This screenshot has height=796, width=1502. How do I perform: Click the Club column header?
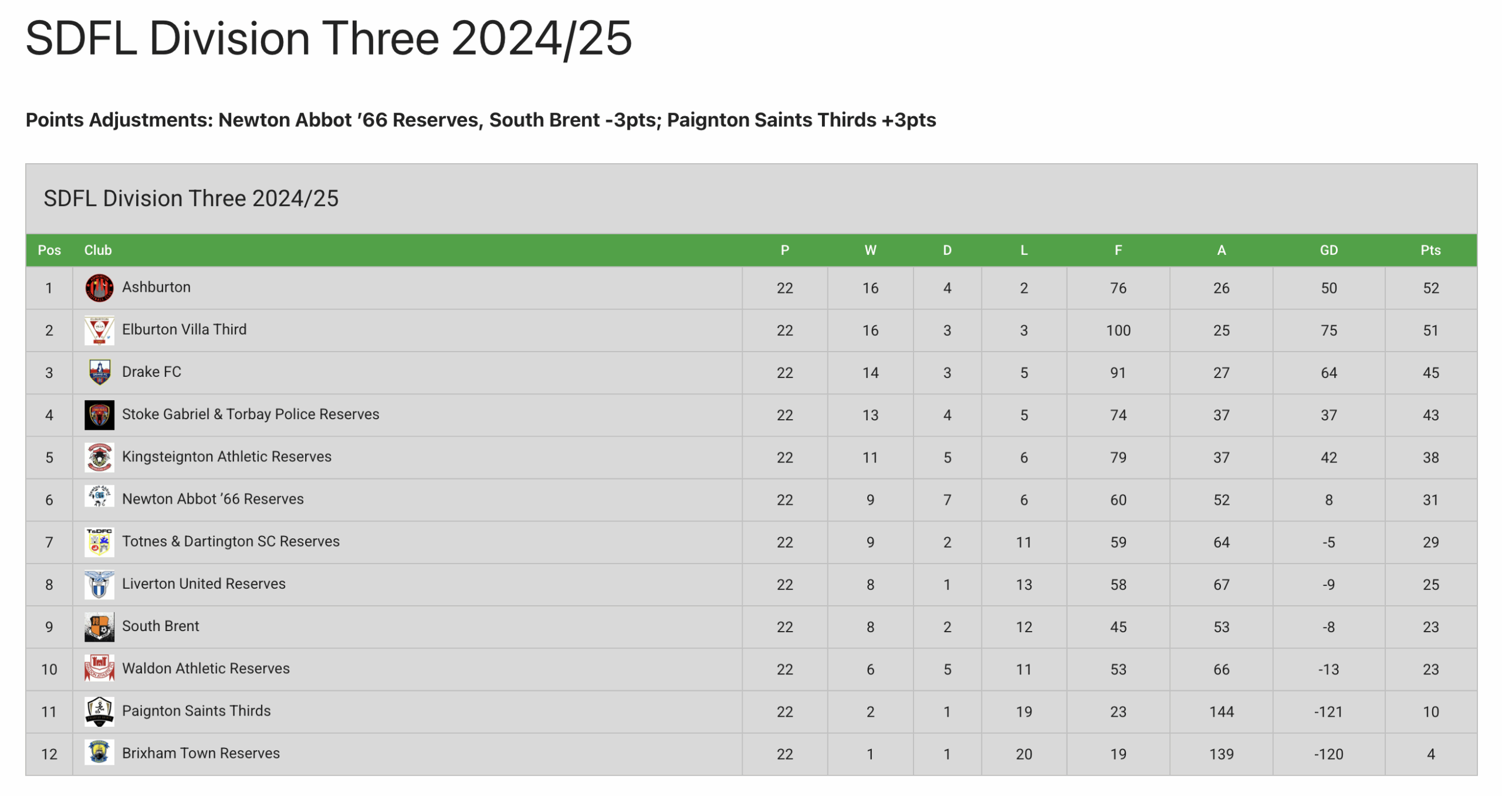[98, 250]
